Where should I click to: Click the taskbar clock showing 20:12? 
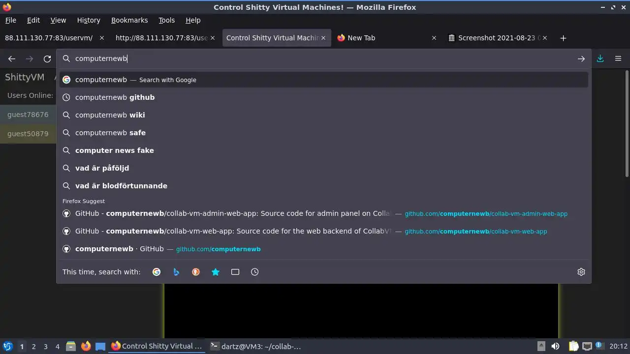point(618,346)
